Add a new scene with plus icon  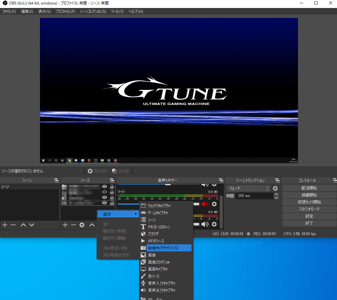click(5, 225)
